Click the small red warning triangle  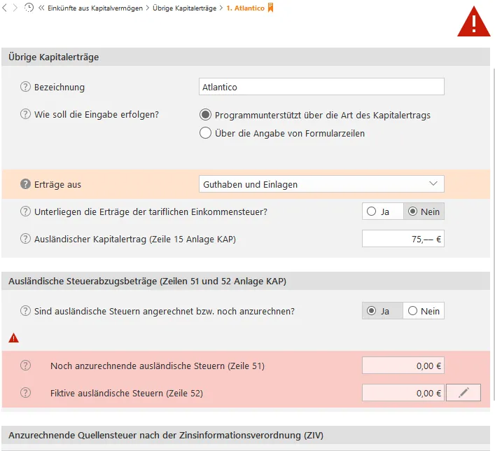(13, 338)
